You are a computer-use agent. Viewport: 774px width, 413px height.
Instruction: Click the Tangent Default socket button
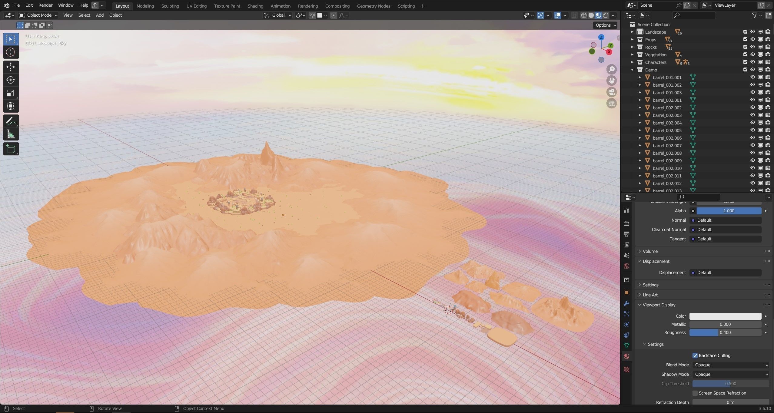pos(725,239)
